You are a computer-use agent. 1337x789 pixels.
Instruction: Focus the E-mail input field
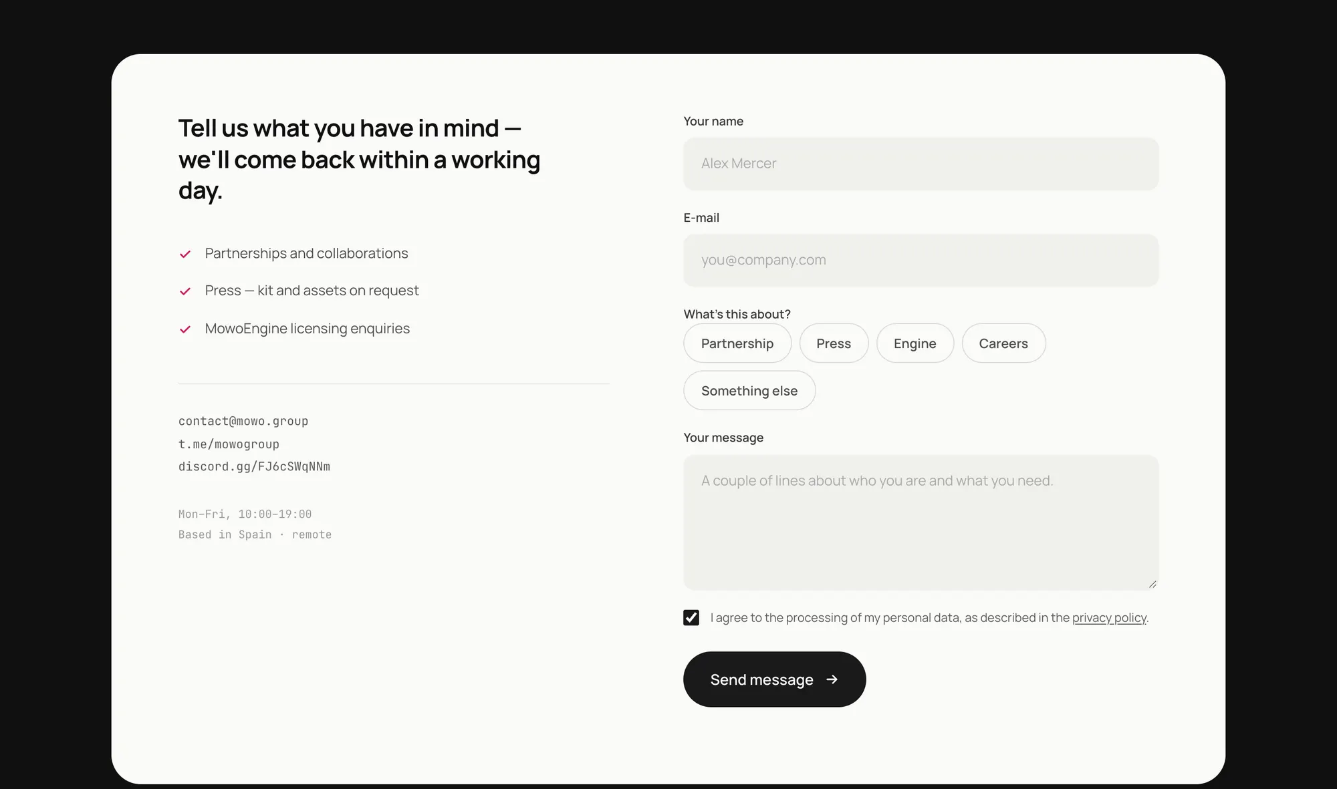pos(921,261)
